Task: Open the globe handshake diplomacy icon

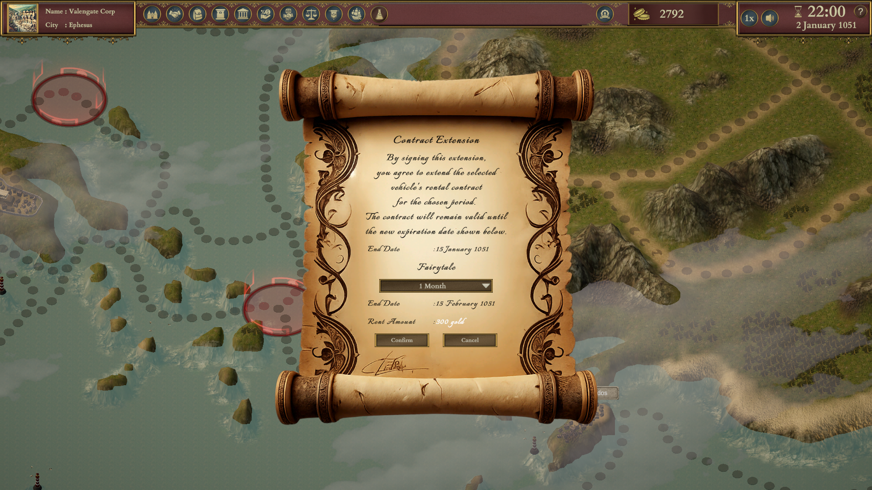Action: (288, 15)
